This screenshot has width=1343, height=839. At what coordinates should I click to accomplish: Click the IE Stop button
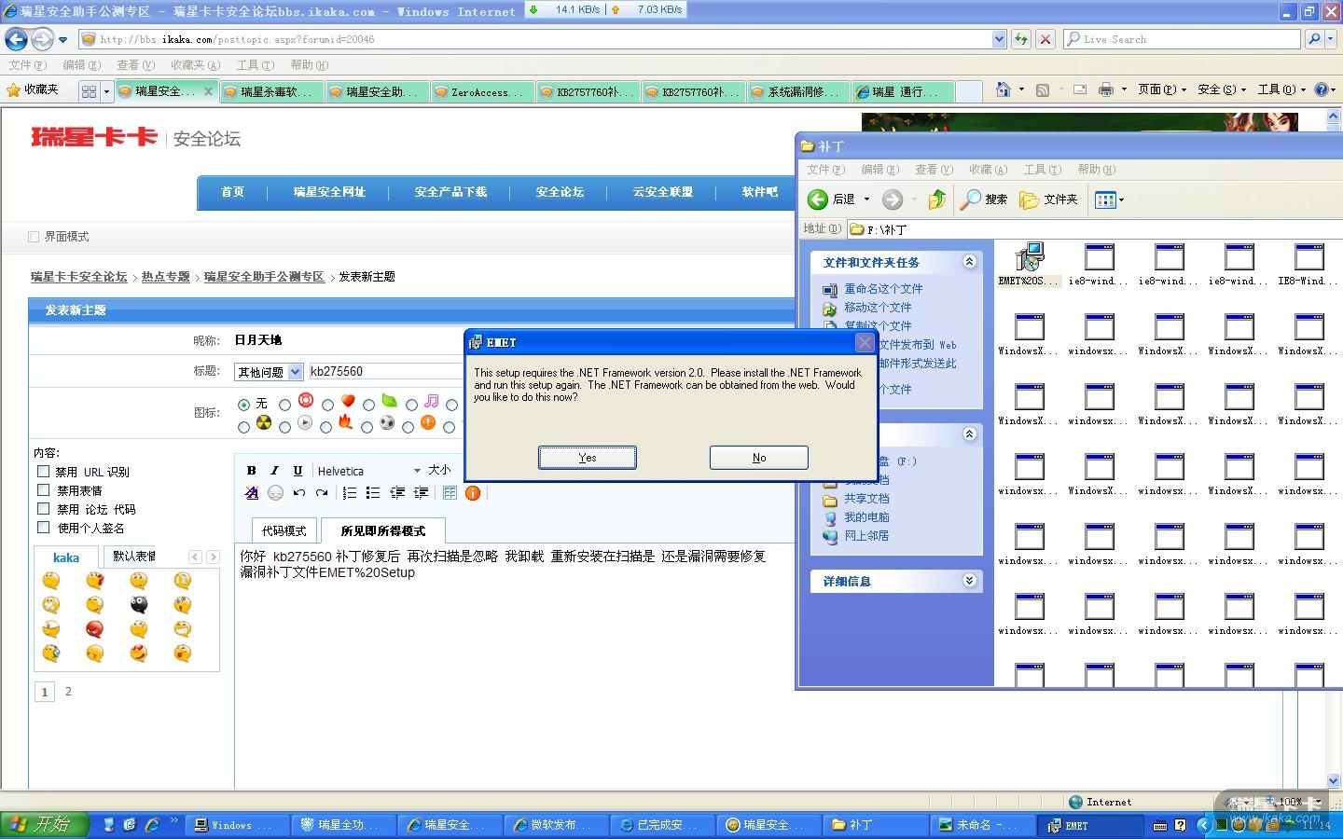click(1045, 39)
